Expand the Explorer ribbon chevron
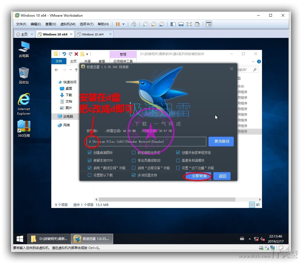The width and height of the screenshot is (302, 263). 253,62
